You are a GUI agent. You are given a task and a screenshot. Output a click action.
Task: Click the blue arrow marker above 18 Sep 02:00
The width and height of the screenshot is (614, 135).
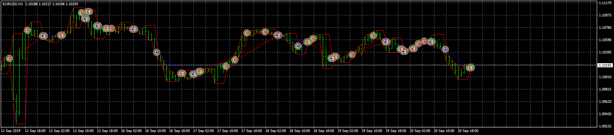278,35
